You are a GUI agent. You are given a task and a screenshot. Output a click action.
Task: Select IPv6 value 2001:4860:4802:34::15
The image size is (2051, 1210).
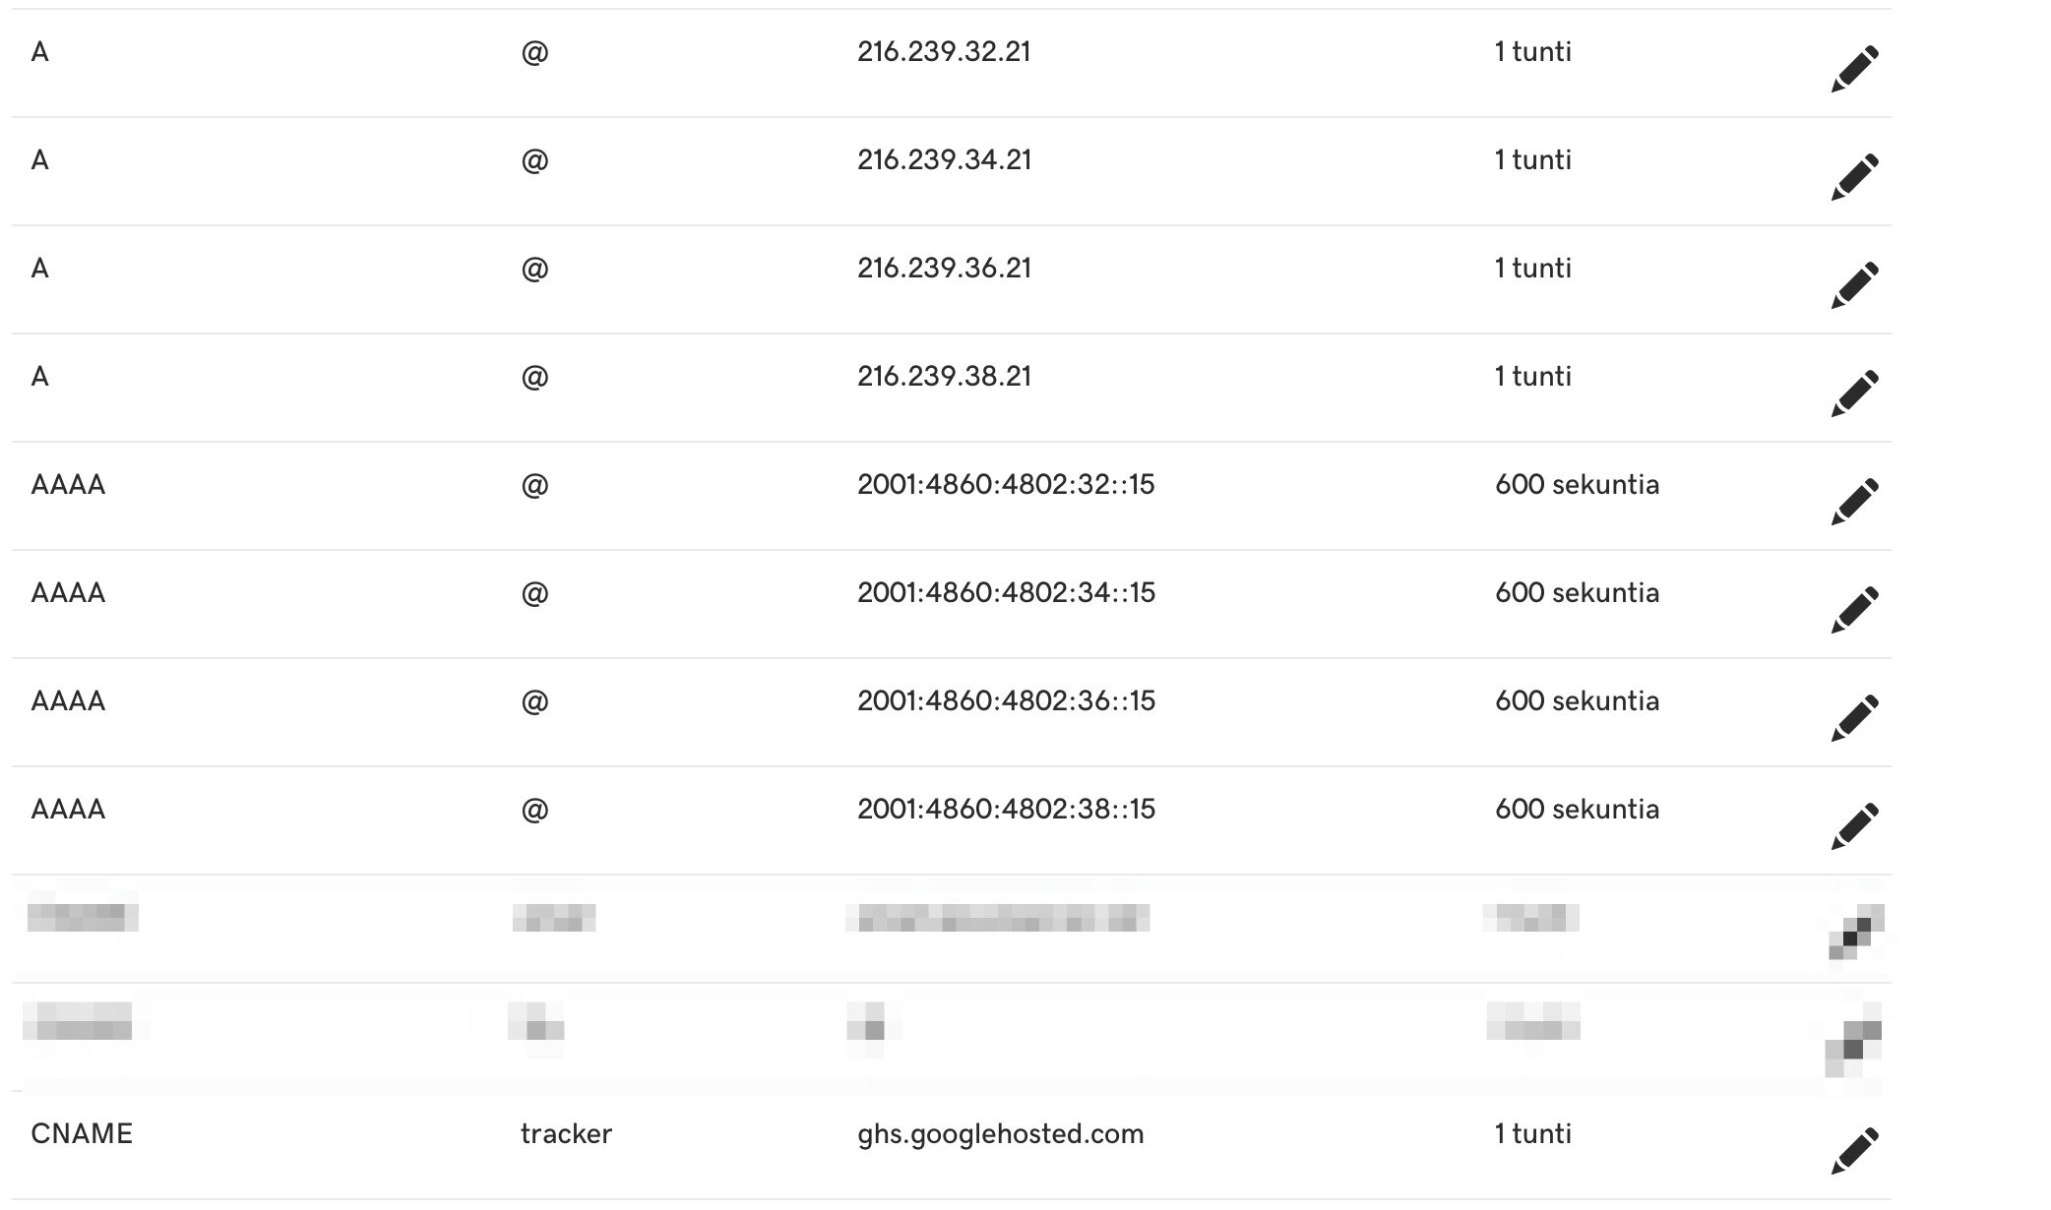[x=1006, y=592]
